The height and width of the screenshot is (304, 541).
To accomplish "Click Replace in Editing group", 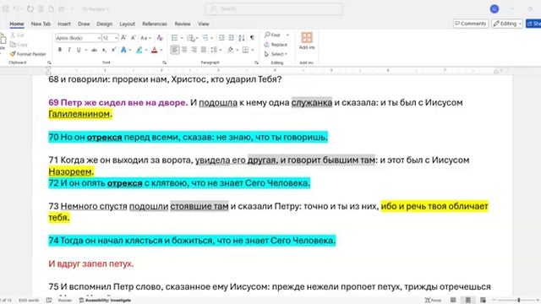I will tap(276, 45).
